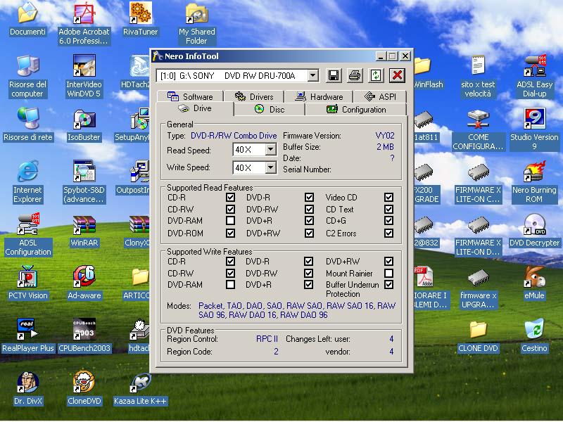This screenshot has height=422, width=563.
Task: Select the CloneDVD desktop icon
Action: [84, 389]
